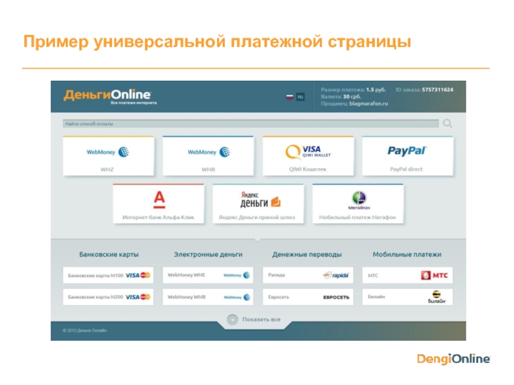The height and width of the screenshot is (385, 514).
Task: Click the DengiOnline logo below the page
Action: click(454, 359)
